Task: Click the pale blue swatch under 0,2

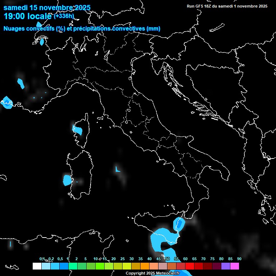Action: click(46, 266)
